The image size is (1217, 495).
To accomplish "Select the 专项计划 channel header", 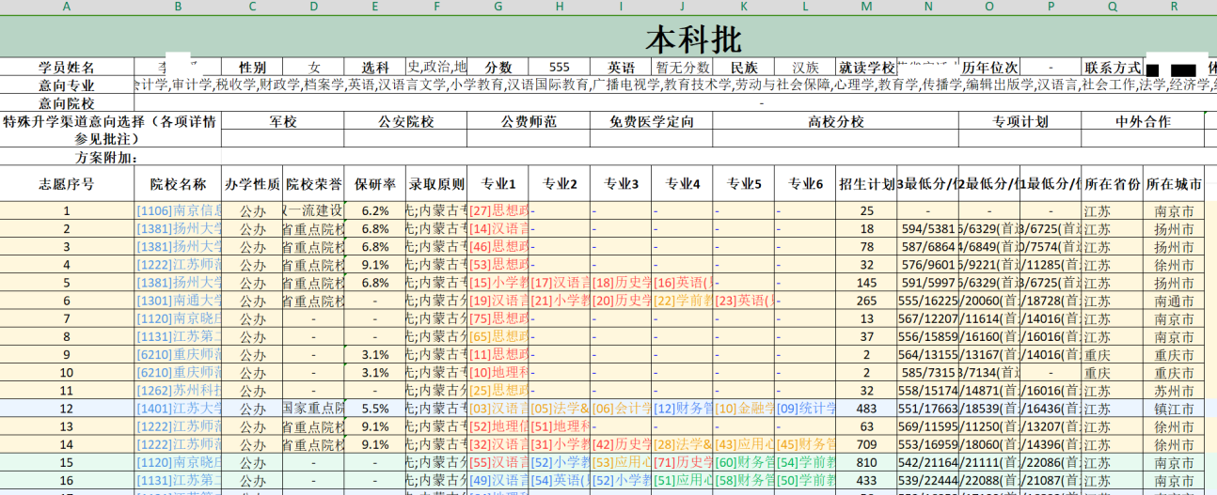I will coord(1019,121).
